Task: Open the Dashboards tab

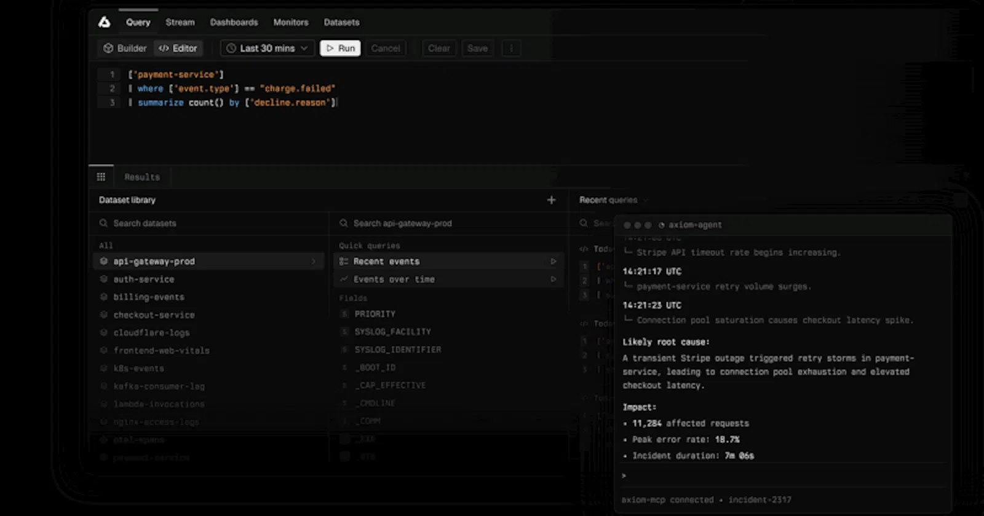Action: point(234,22)
